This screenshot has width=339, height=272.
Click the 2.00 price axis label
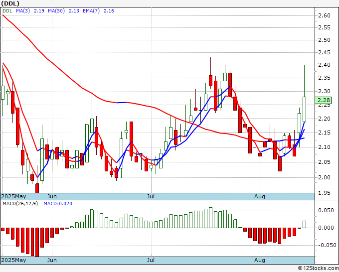click(x=324, y=177)
